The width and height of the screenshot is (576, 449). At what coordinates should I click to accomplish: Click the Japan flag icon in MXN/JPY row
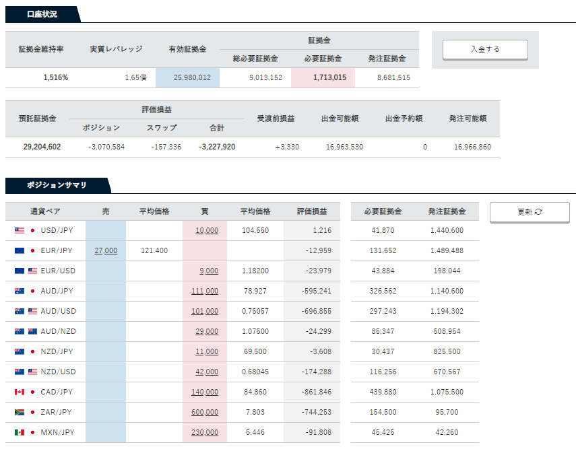[x=33, y=432]
